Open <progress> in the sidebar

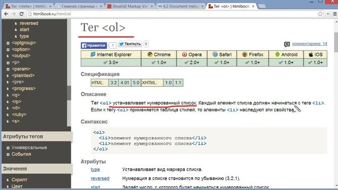[x=24, y=88]
